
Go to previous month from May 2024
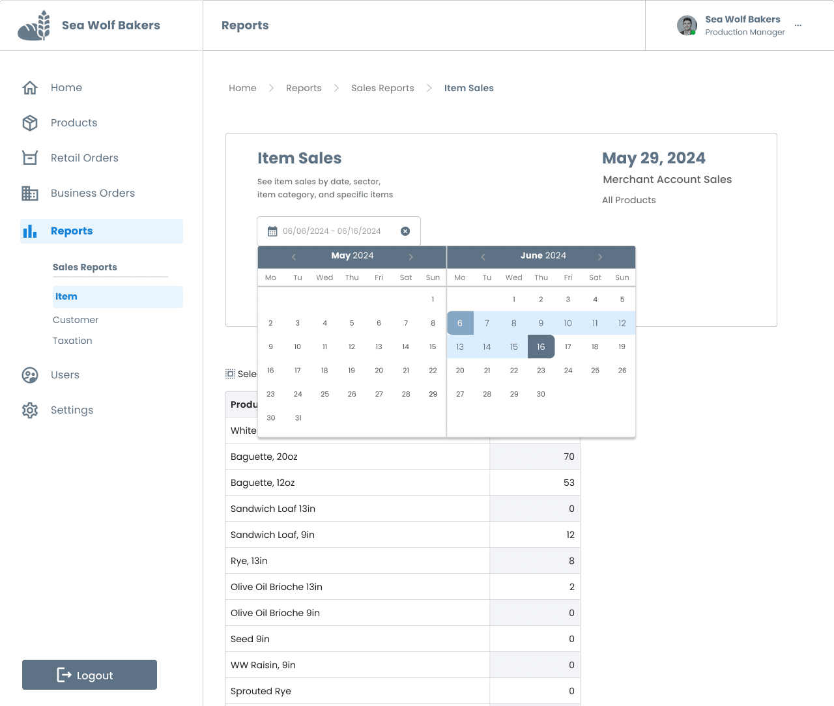tap(294, 257)
